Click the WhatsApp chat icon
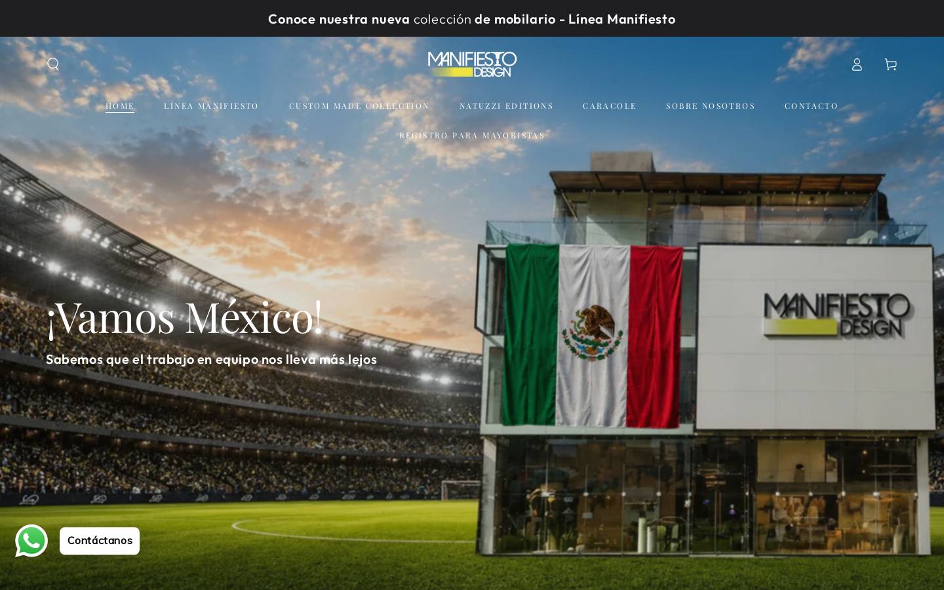 tap(31, 541)
